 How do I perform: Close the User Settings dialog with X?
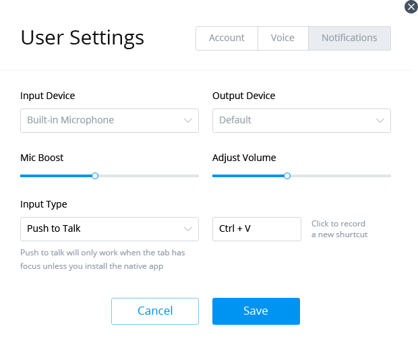coord(411,6)
